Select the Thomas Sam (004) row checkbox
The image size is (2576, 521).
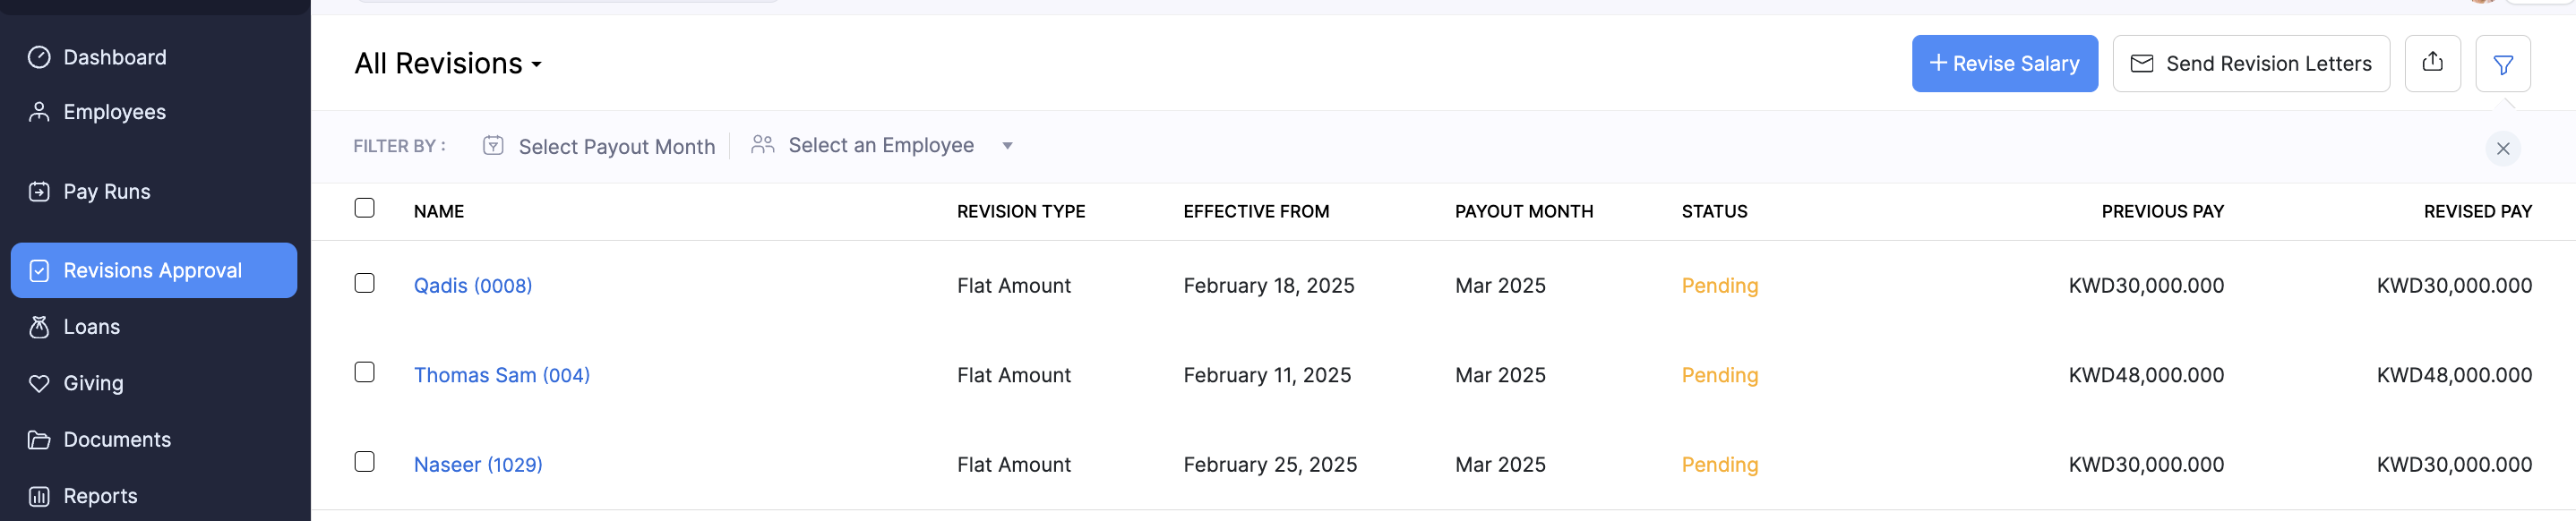[365, 373]
